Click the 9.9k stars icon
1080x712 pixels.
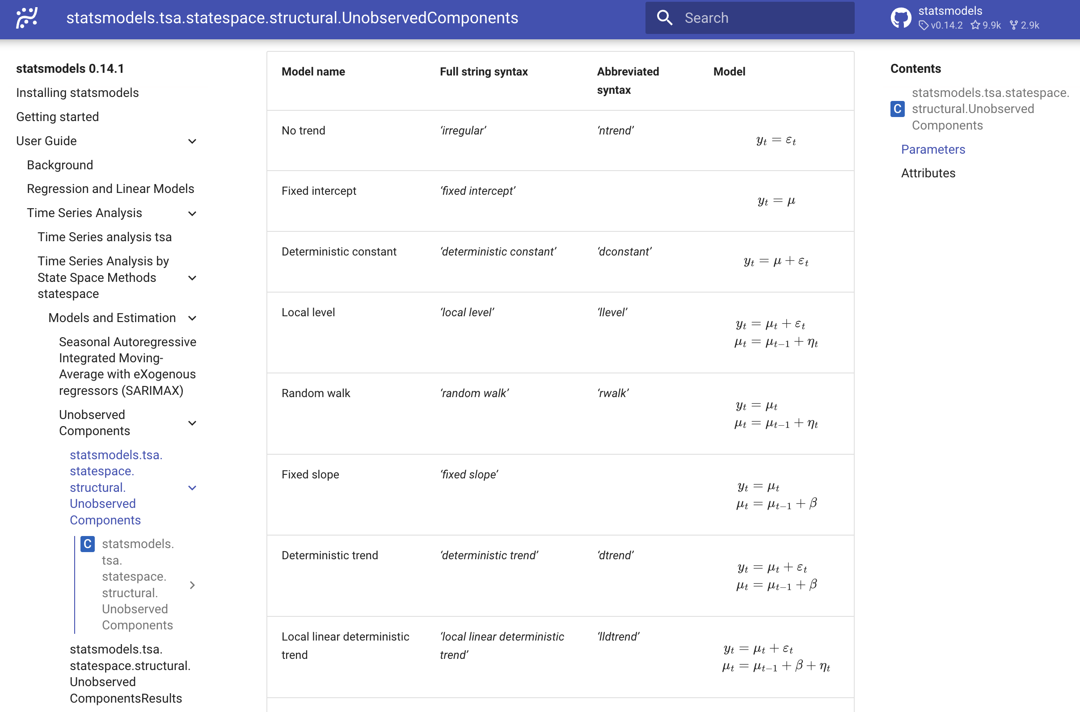coord(975,25)
